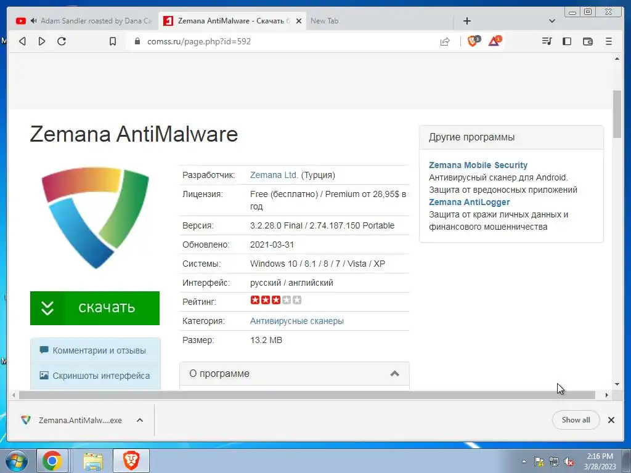631x473 pixels.
Task: Click the star rating in Рейтинг row
Action: click(x=275, y=300)
